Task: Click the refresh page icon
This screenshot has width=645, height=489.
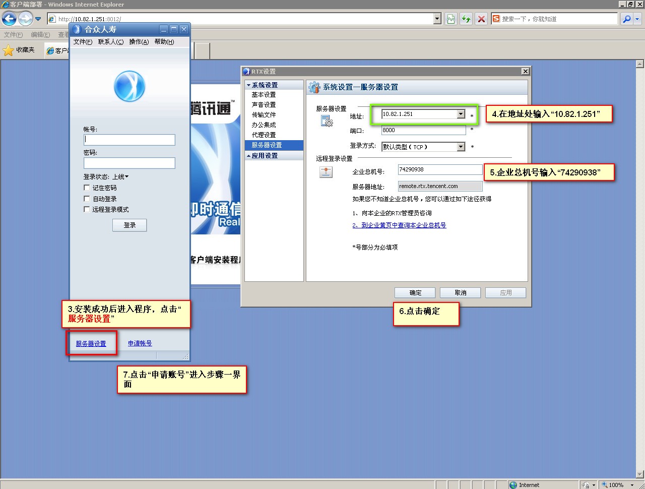Action: (x=466, y=19)
